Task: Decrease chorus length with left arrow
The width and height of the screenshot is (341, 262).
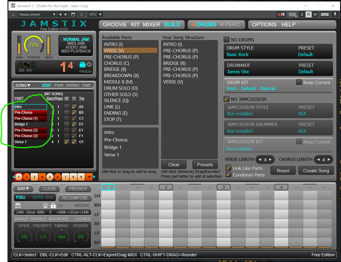Action: tap(318, 159)
